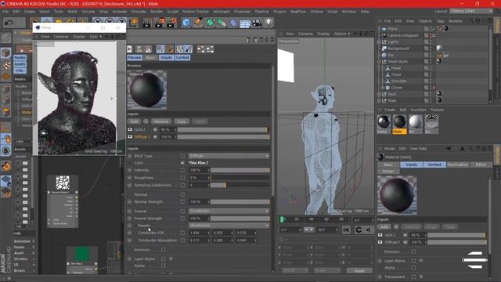Click the Assign button in Attribute Manager
The image size is (501, 282).
388,172
